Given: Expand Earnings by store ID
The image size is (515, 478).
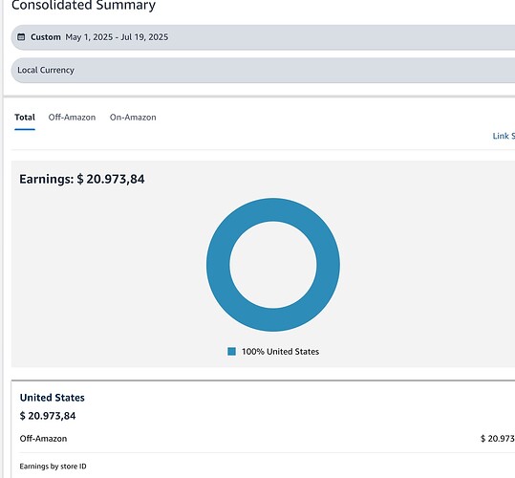Looking at the screenshot, I should tap(53, 467).
